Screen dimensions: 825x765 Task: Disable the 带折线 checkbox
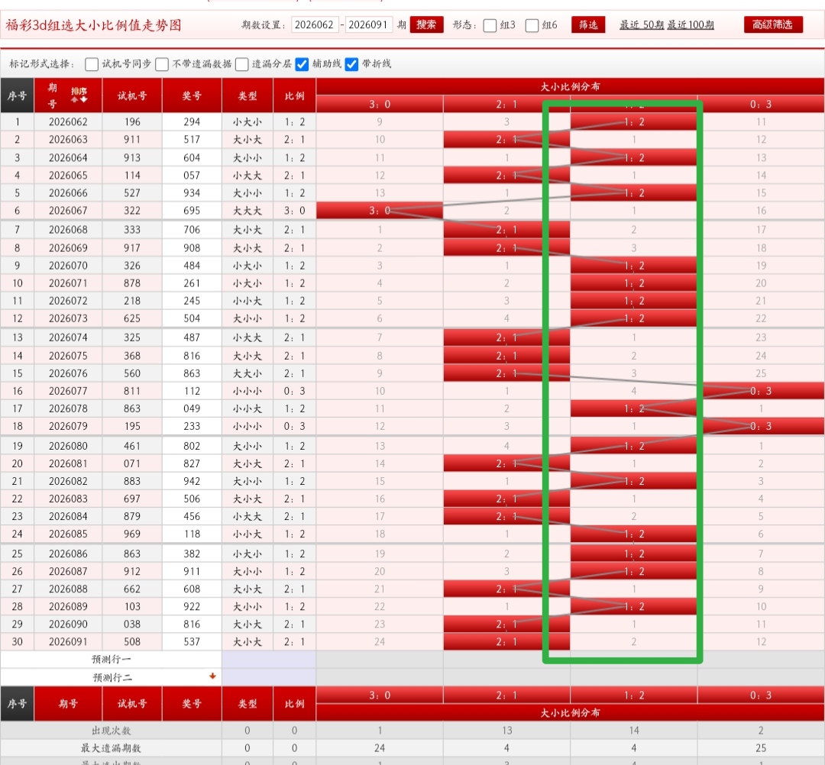(351, 64)
